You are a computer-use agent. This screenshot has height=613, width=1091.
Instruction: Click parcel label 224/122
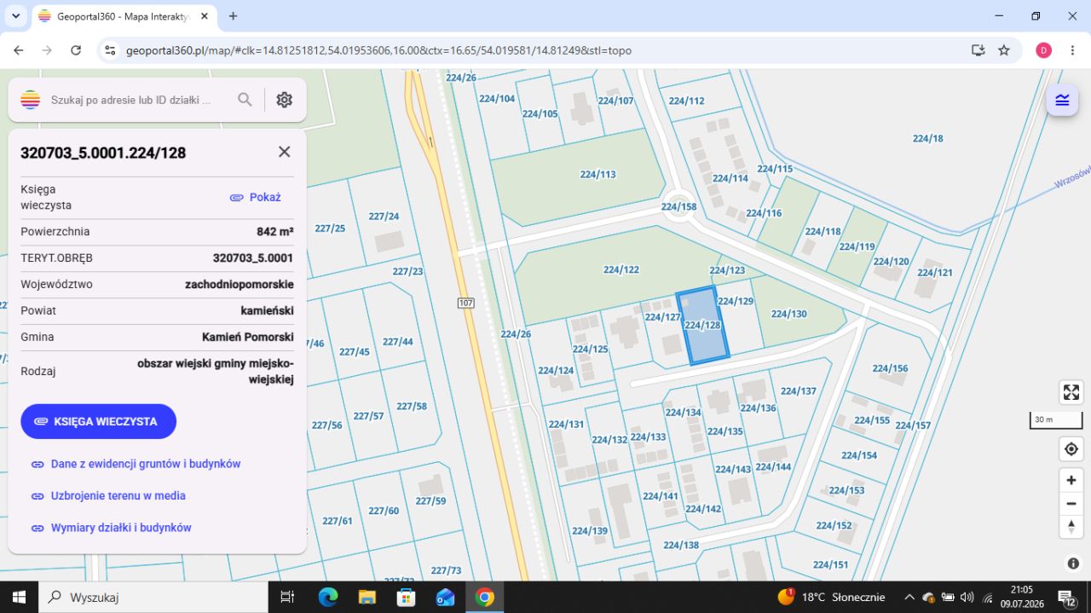click(x=621, y=269)
